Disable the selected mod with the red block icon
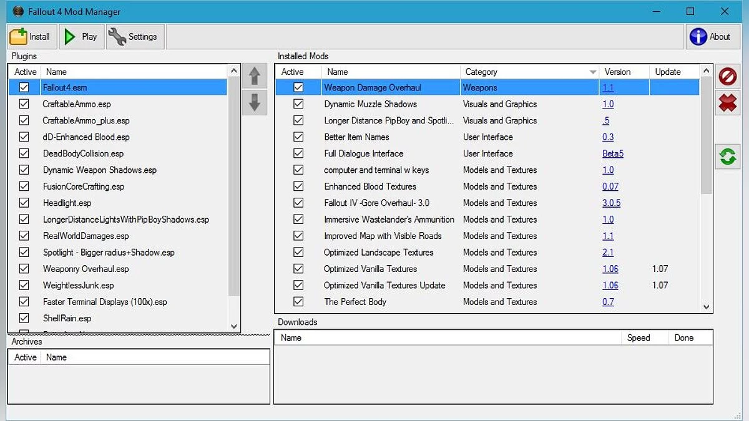Screen dimensions: 749x421 click(727, 77)
